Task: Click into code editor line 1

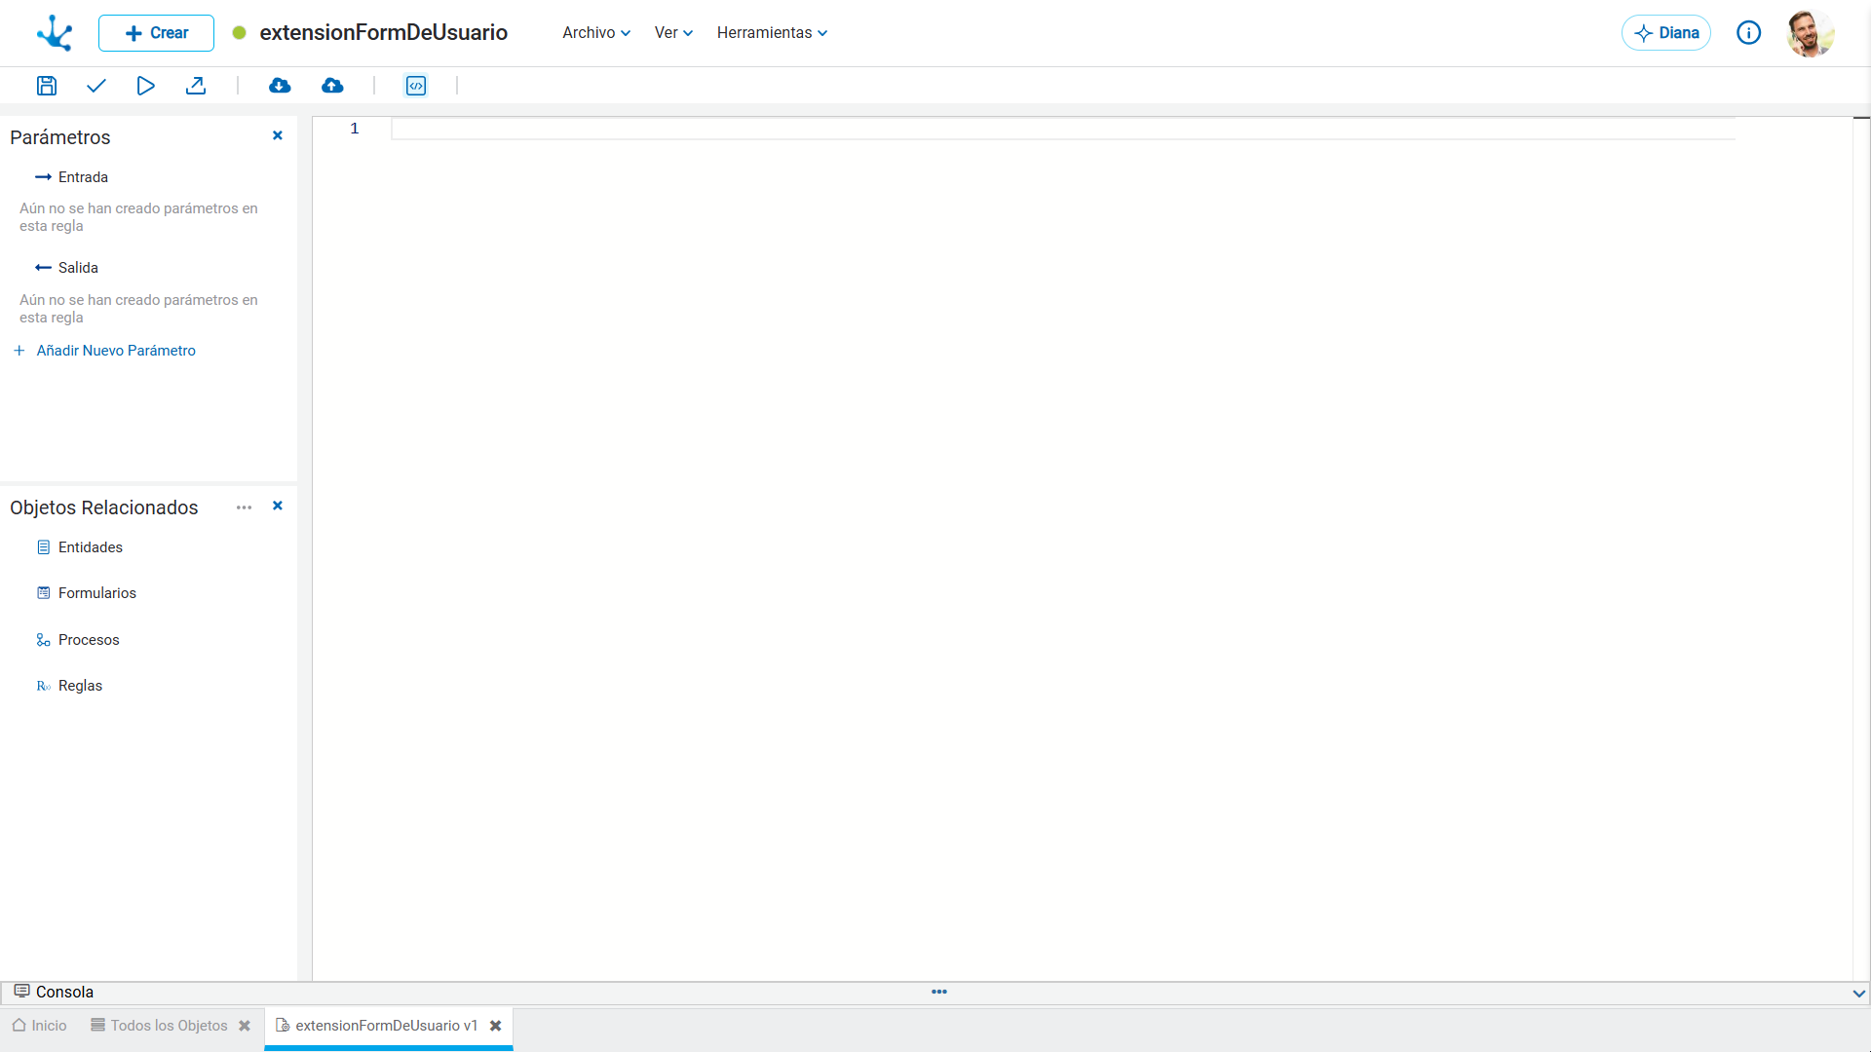Action: coord(1062,129)
